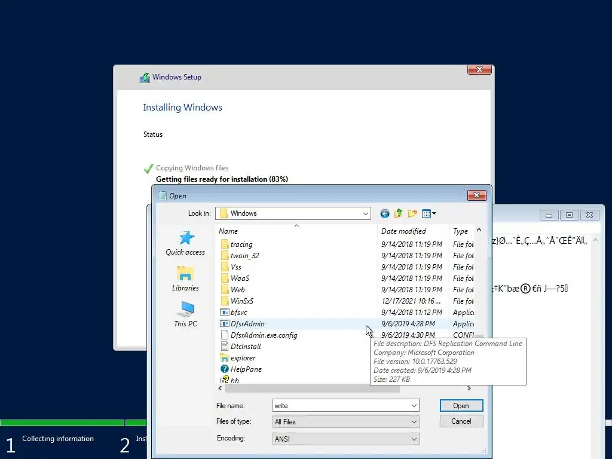Click into the File name text field
612x459 pixels.
341,406
